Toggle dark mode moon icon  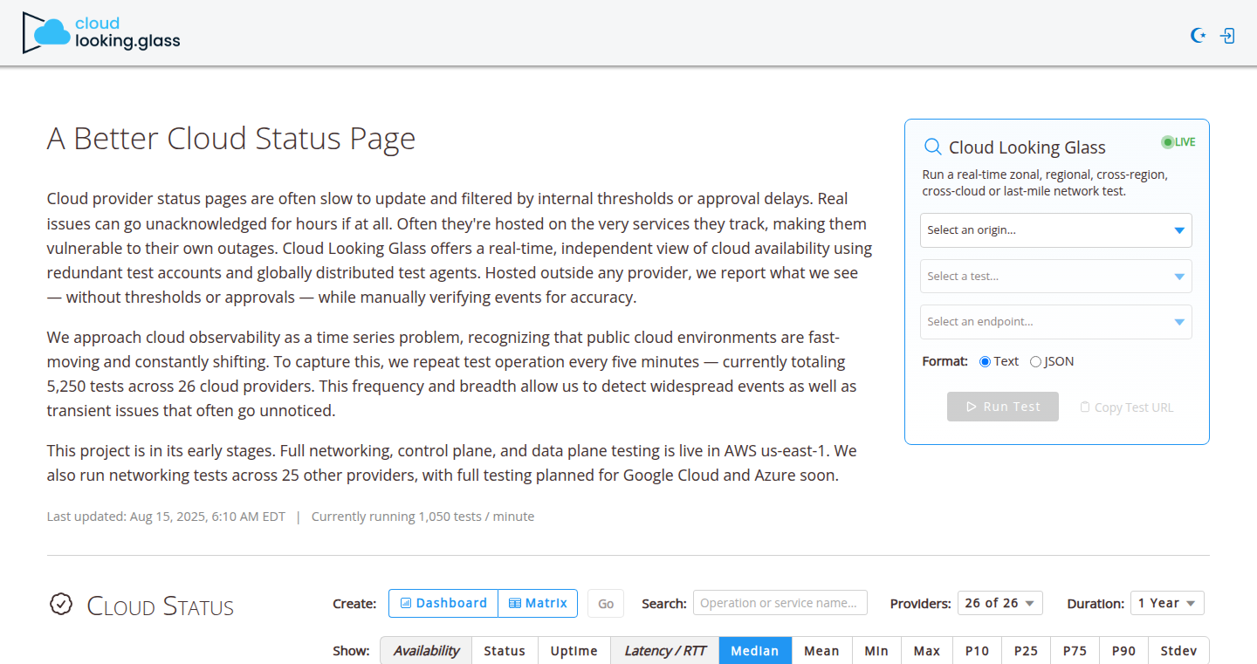coord(1199,36)
